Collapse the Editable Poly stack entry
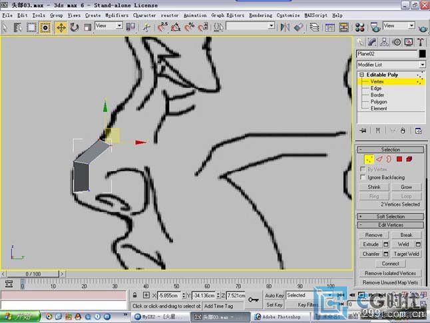Image resolution: width=430 pixels, height=323 pixels. tap(361, 75)
